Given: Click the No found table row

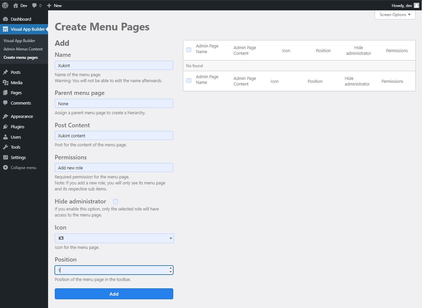Looking at the screenshot, I should pos(299,66).
